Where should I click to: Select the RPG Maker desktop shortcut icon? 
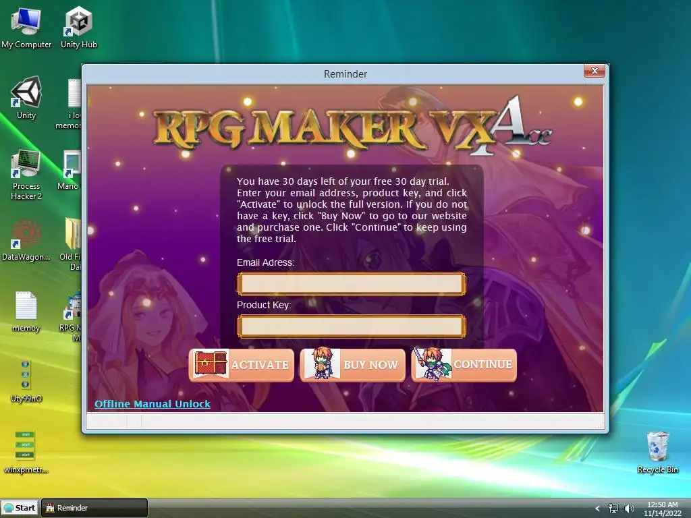coord(72,314)
